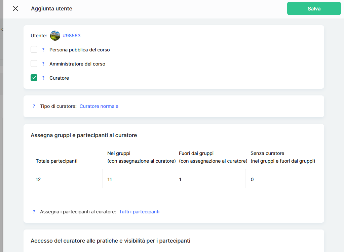Image resolution: width=344 pixels, height=252 pixels.
Task: Show help for Amministratore del corso
Action: coord(43,64)
